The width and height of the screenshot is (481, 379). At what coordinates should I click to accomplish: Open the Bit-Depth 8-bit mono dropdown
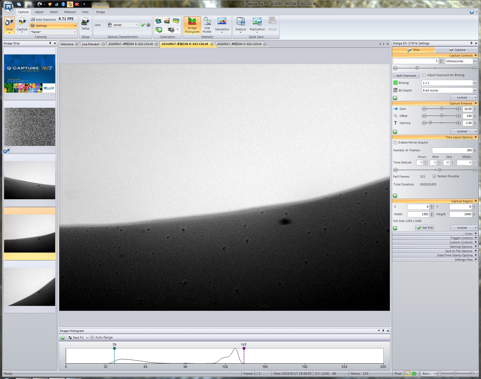coord(475,90)
